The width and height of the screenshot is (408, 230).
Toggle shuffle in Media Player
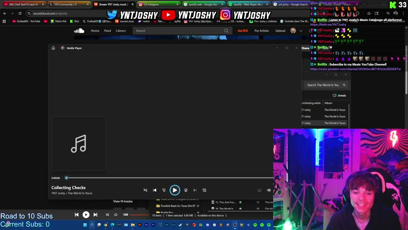point(145,190)
